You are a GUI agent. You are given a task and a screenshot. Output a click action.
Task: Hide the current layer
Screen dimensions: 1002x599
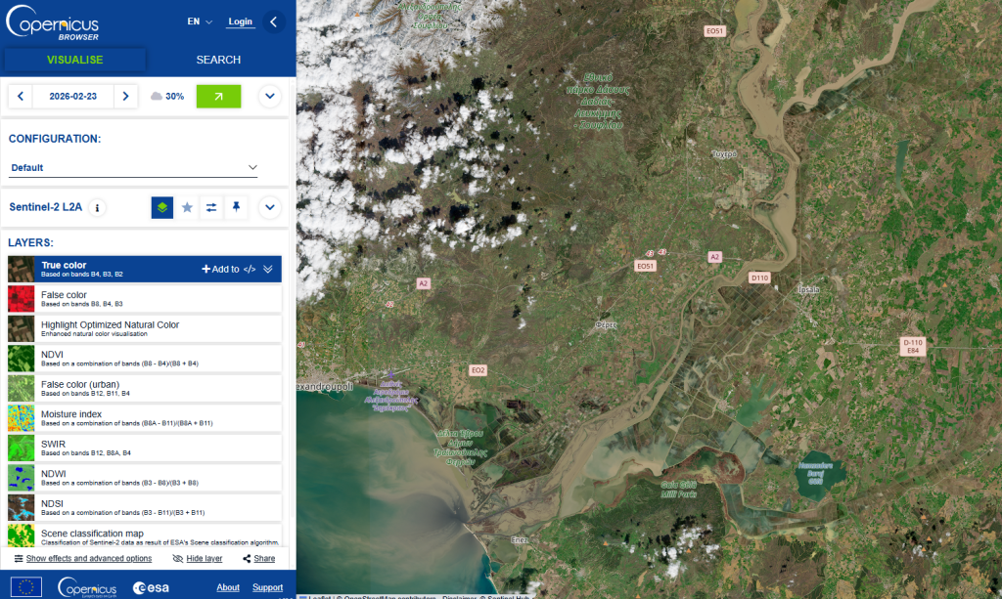click(x=197, y=558)
